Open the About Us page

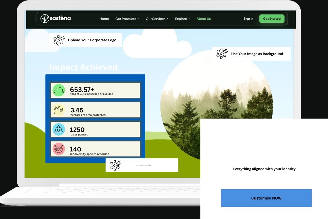[204, 19]
